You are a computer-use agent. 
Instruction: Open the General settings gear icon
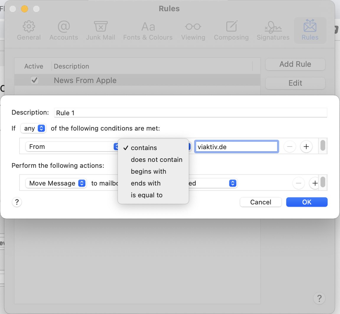click(x=29, y=27)
